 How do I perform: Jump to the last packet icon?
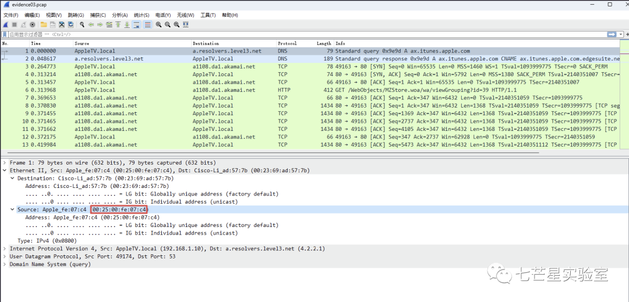pos(127,24)
